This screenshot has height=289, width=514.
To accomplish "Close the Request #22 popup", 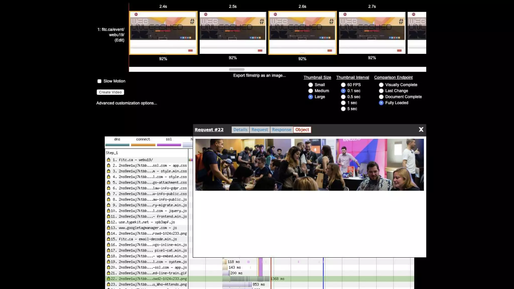I will [421, 129].
